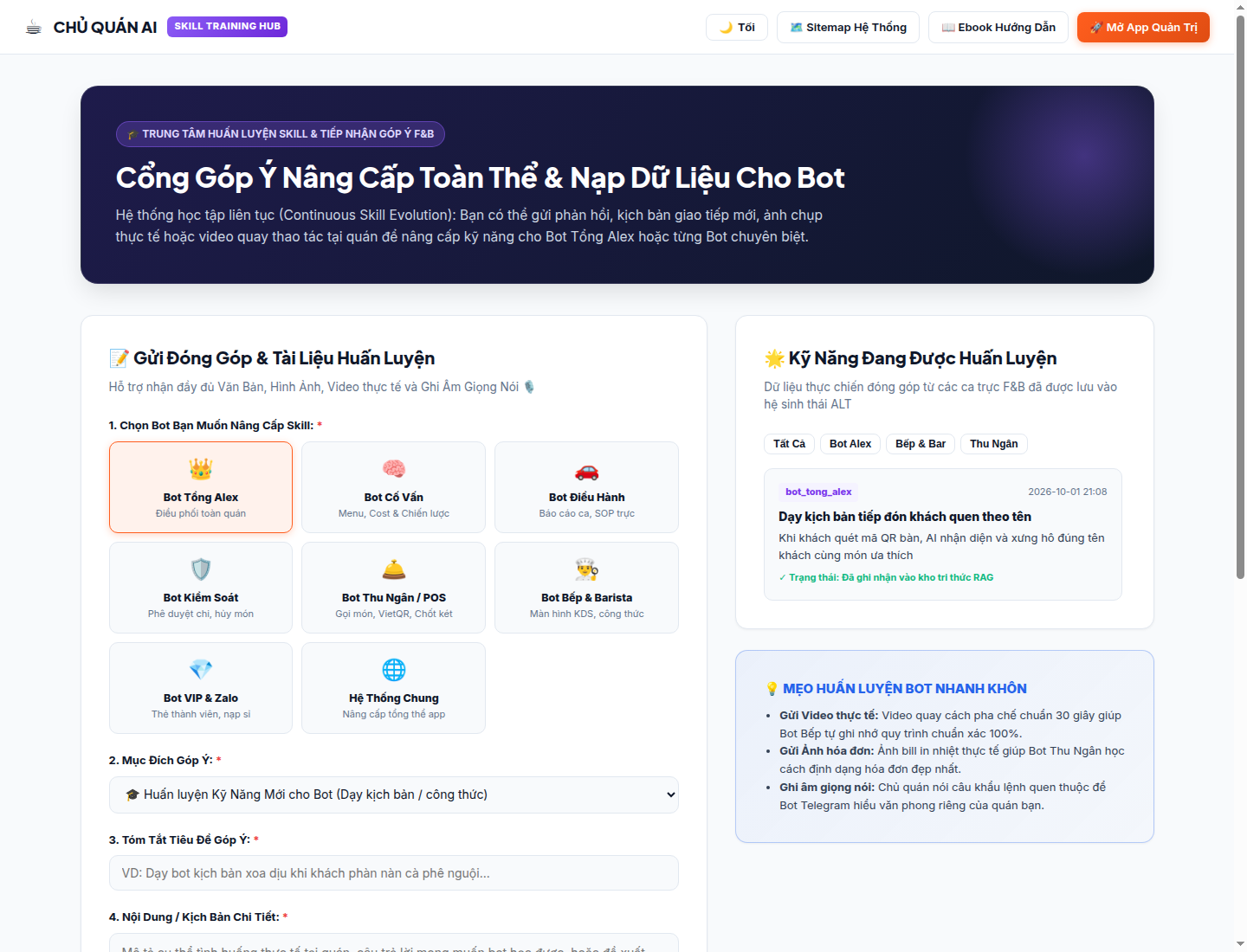Open the Mục Đích Góp Ý dropdown
Screen dimensions: 1247x952
pyautogui.click(x=394, y=794)
